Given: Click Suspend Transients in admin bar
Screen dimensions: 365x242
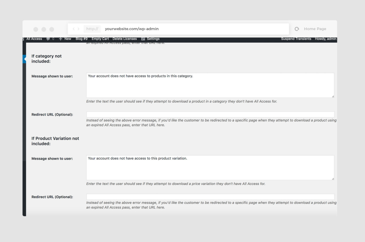Looking at the screenshot, I should click(x=296, y=39).
